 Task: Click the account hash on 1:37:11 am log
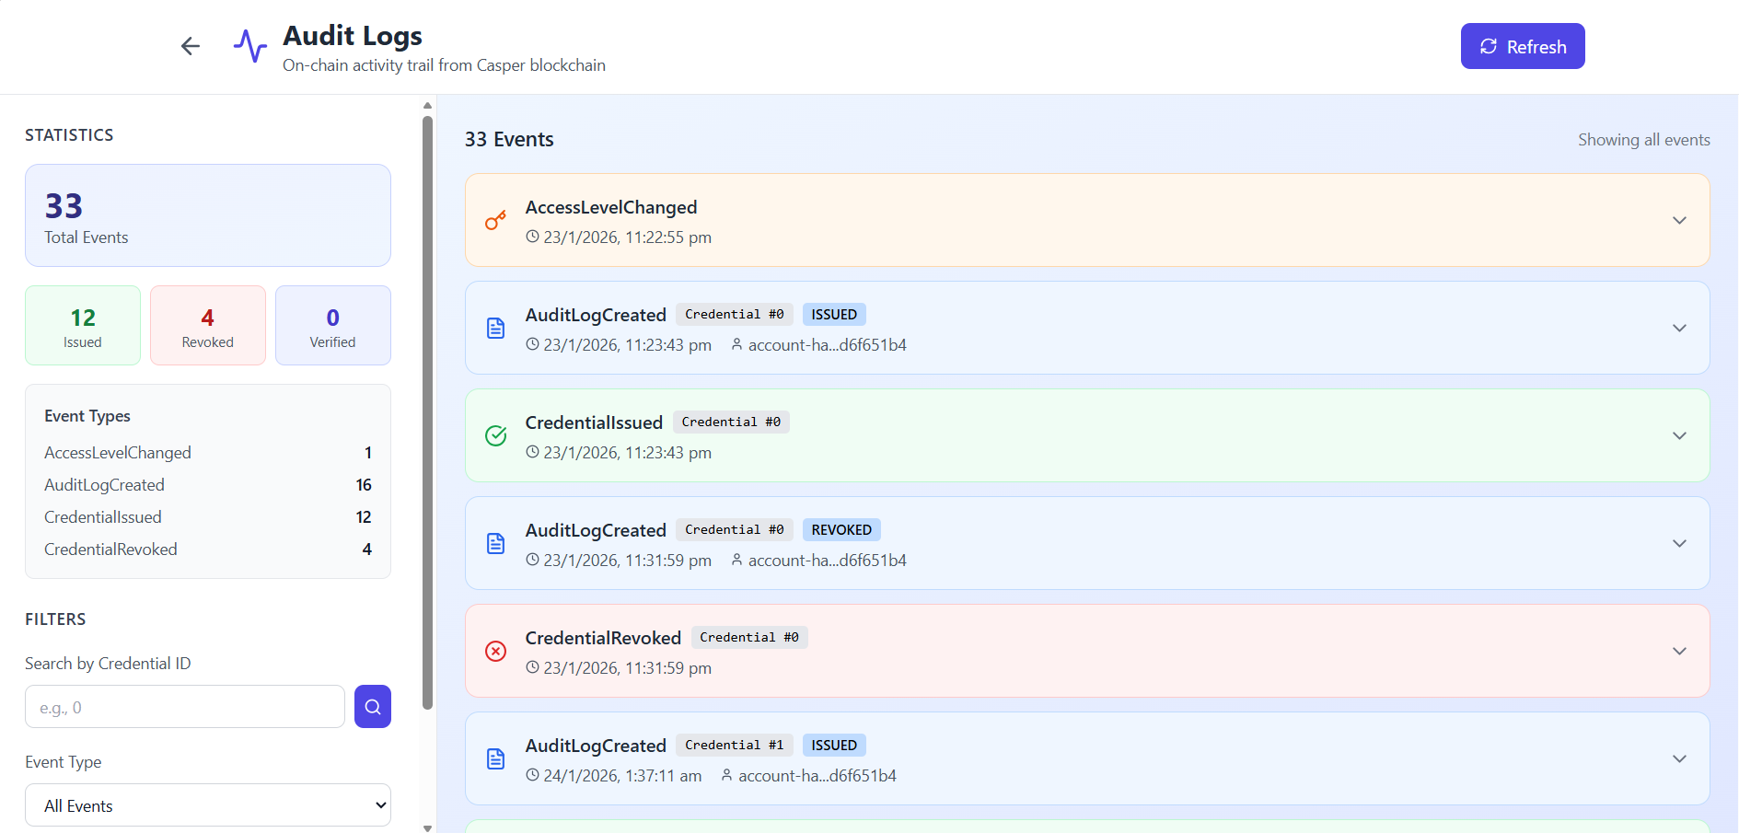point(817,776)
